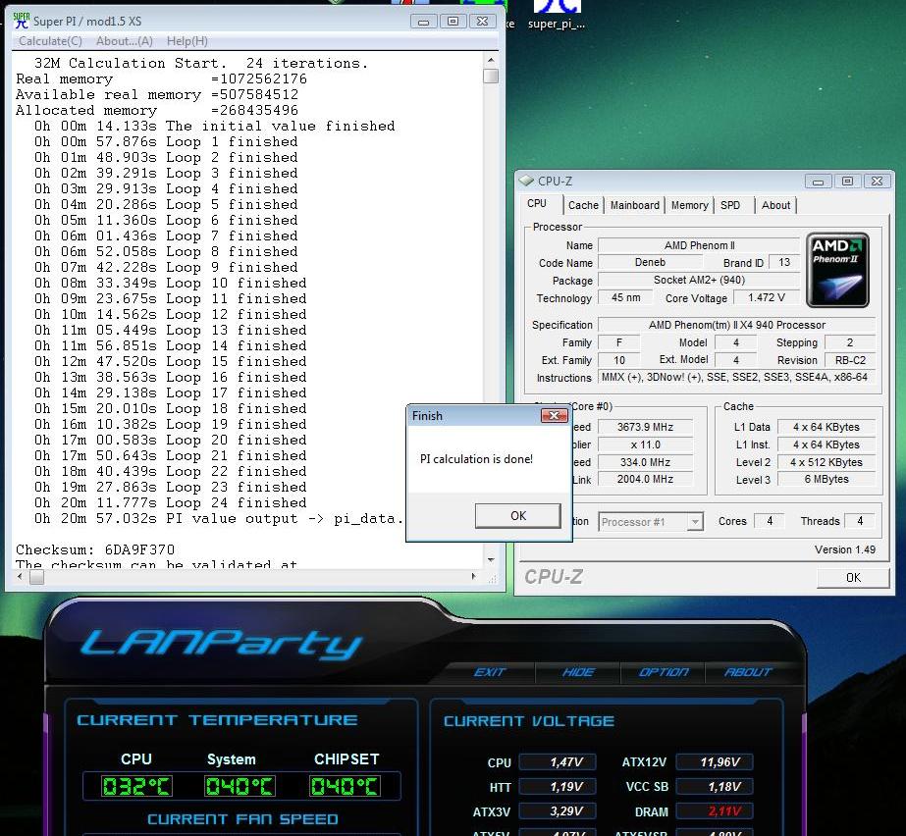Click the checksum line 6DA9F370

point(95,549)
